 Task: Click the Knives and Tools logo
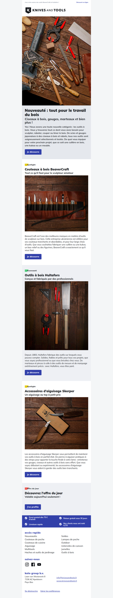click(x=45, y=10)
